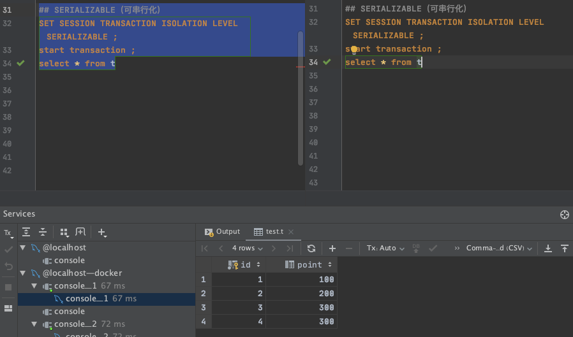Reload the result table data
Screen dimensions: 573x337
tap(311, 248)
